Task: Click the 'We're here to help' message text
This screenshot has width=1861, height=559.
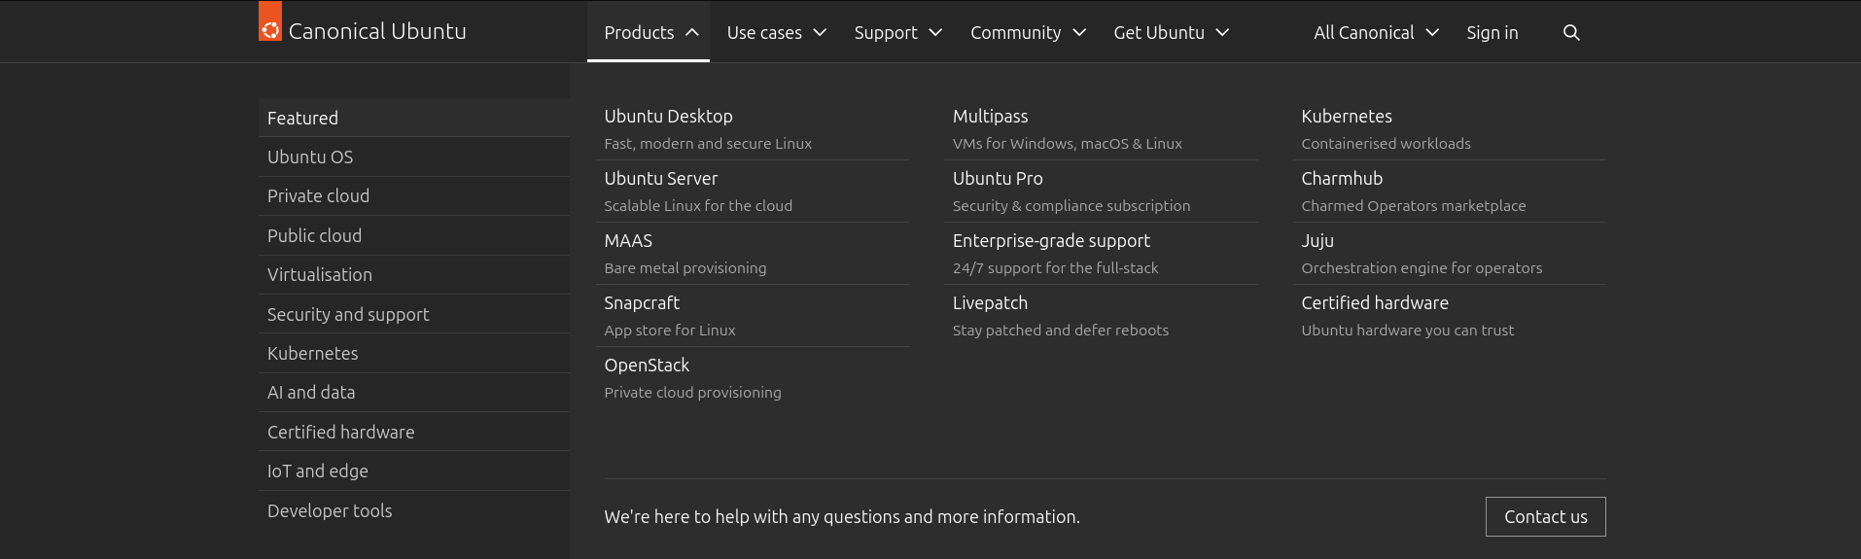Action: pyautogui.click(x=842, y=516)
